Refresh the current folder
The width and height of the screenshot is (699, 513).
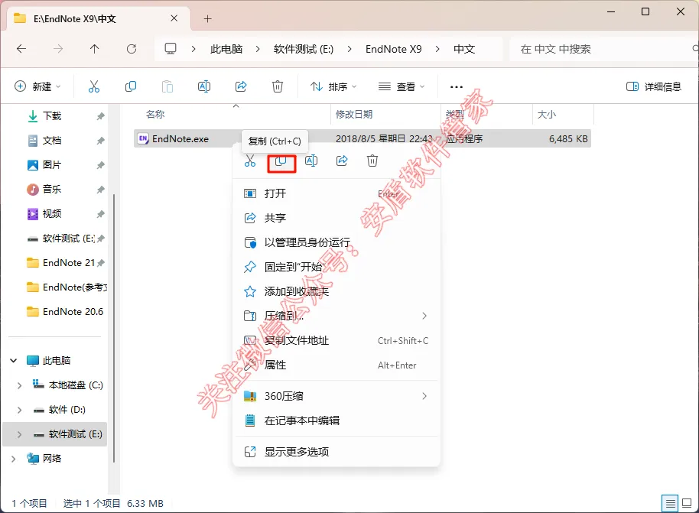132,49
